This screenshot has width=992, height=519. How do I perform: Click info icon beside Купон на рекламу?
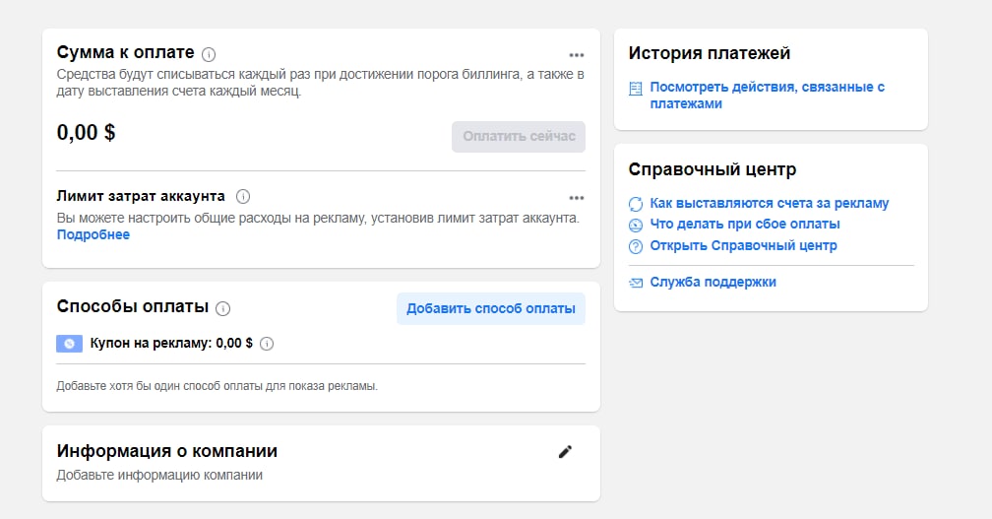coord(267,344)
